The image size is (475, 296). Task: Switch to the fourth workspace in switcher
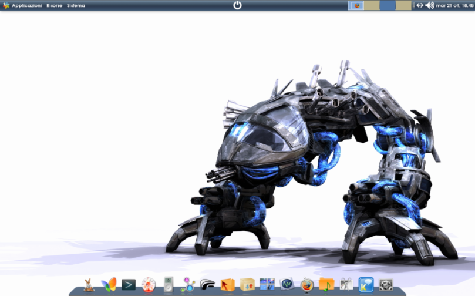click(x=403, y=5)
